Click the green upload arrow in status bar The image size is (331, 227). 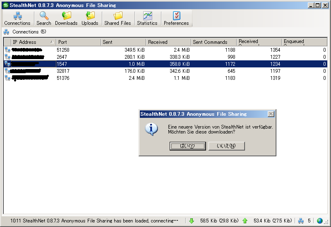point(245,221)
